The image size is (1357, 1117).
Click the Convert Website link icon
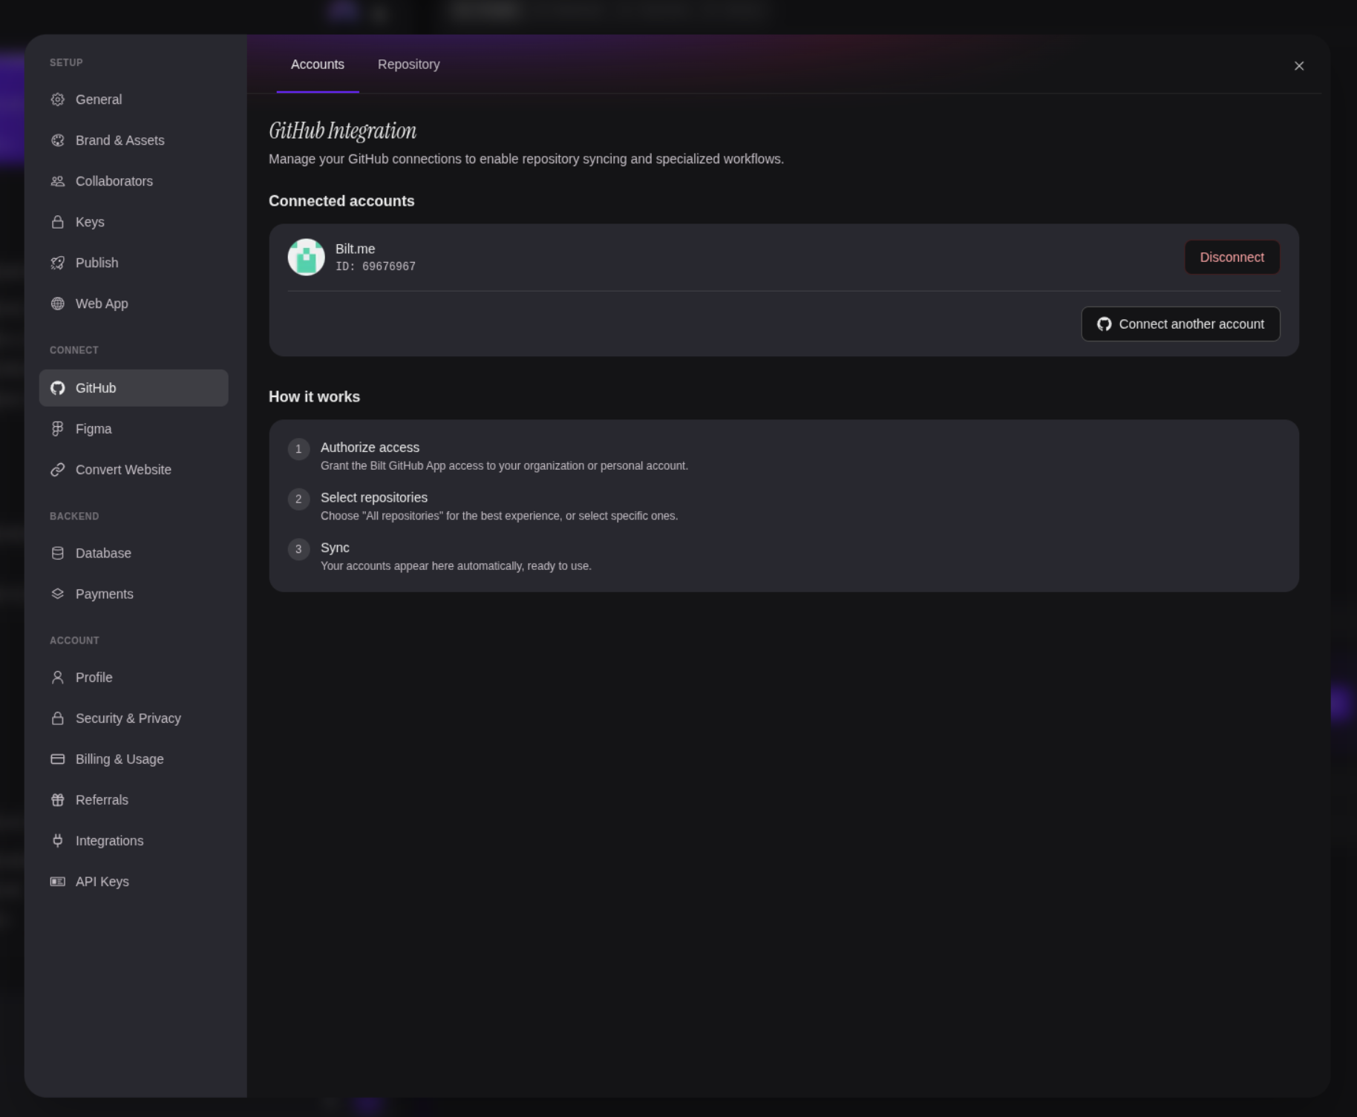point(57,470)
